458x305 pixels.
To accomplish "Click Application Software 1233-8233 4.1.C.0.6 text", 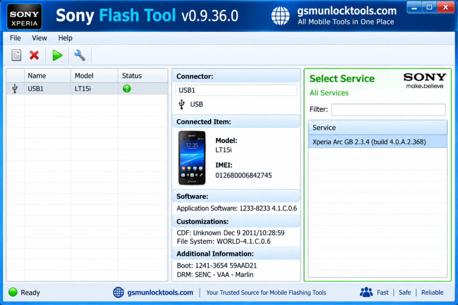I will tap(237, 208).
